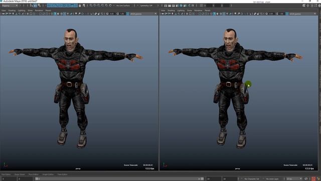Toggle the Modeling Toolkit sidebar icon
321x181 pixels.
304,6
